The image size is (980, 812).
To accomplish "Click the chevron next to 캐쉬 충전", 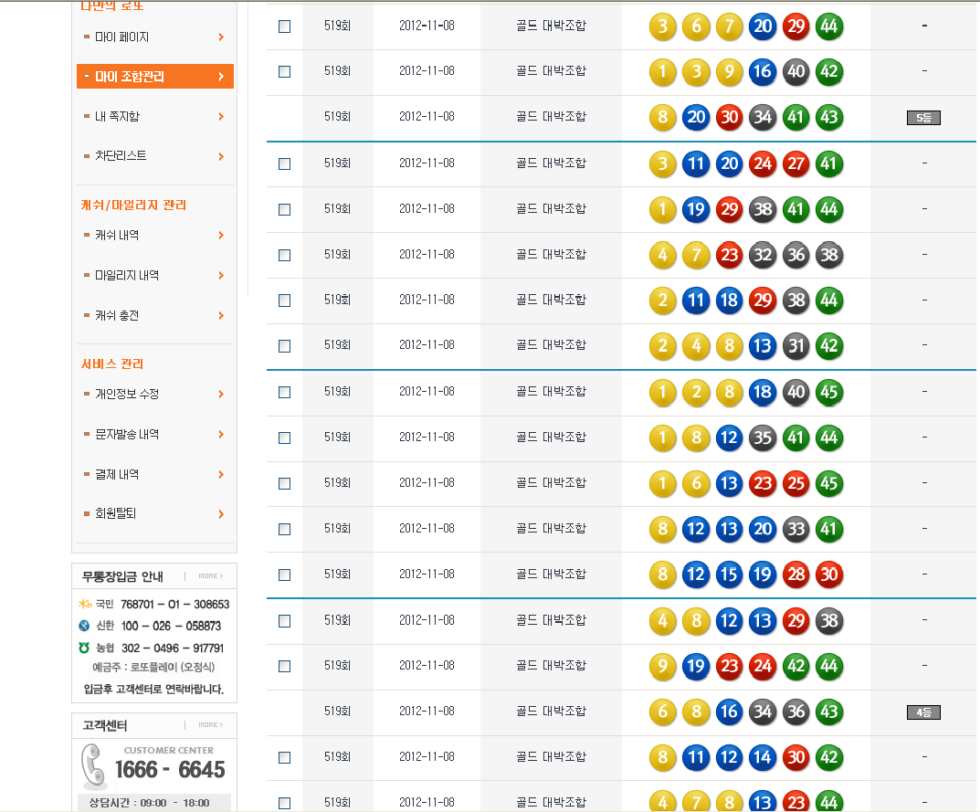I will (221, 316).
